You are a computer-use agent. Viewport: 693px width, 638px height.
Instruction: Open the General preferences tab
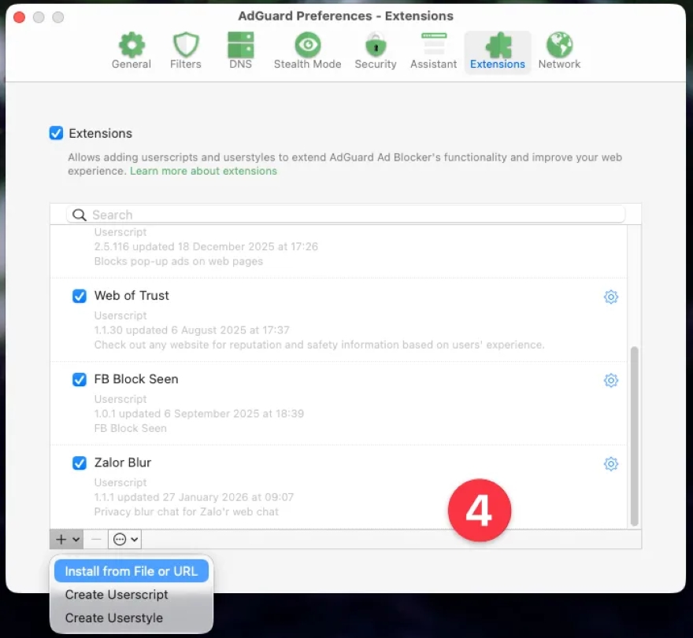pos(131,51)
